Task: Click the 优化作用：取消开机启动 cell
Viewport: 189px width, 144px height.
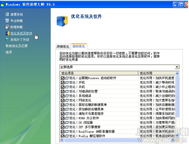Action: (x=157, y=131)
